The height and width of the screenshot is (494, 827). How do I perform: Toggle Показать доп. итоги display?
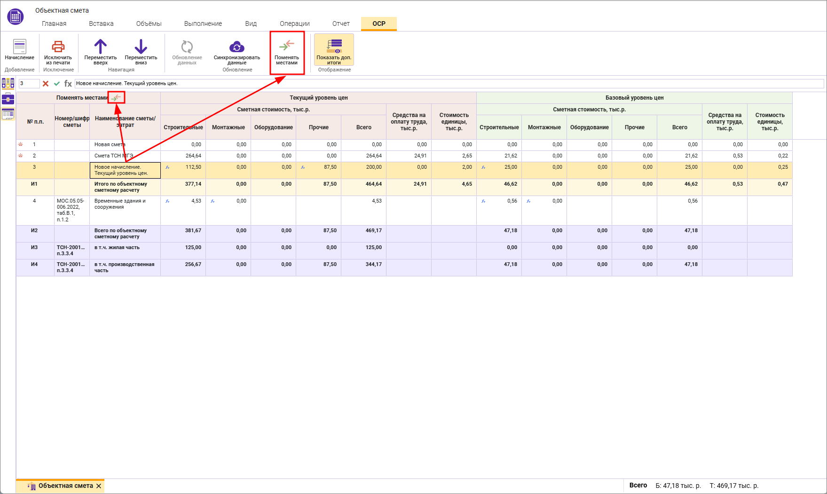click(x=334, y=50)
